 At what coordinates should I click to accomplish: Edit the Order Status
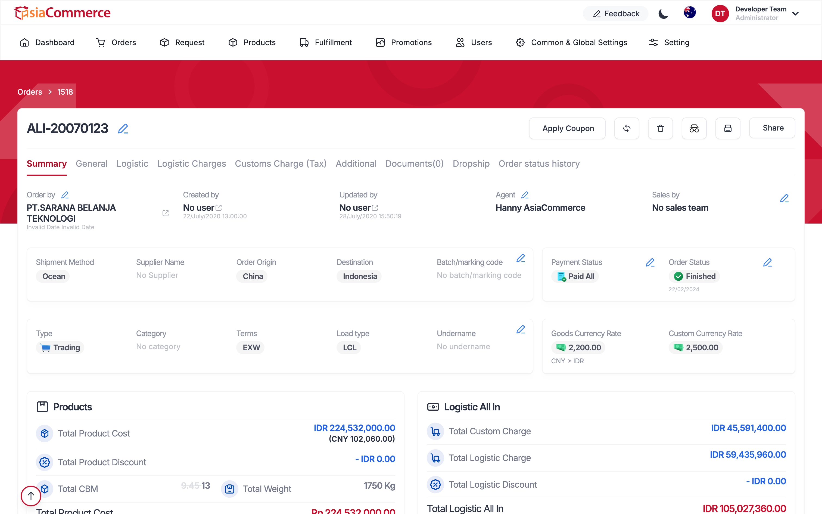(x=768, y=262)
